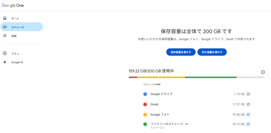The height and width of the screenshot is (133, 271).
Task: Click the storage info icon
Action: (263, 72)
